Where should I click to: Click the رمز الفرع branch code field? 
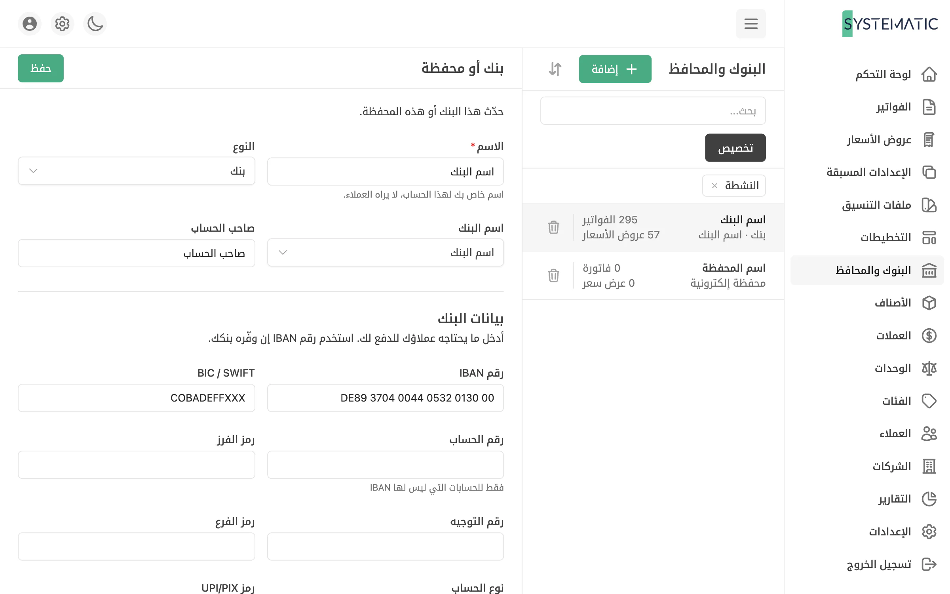pos(137,546)
